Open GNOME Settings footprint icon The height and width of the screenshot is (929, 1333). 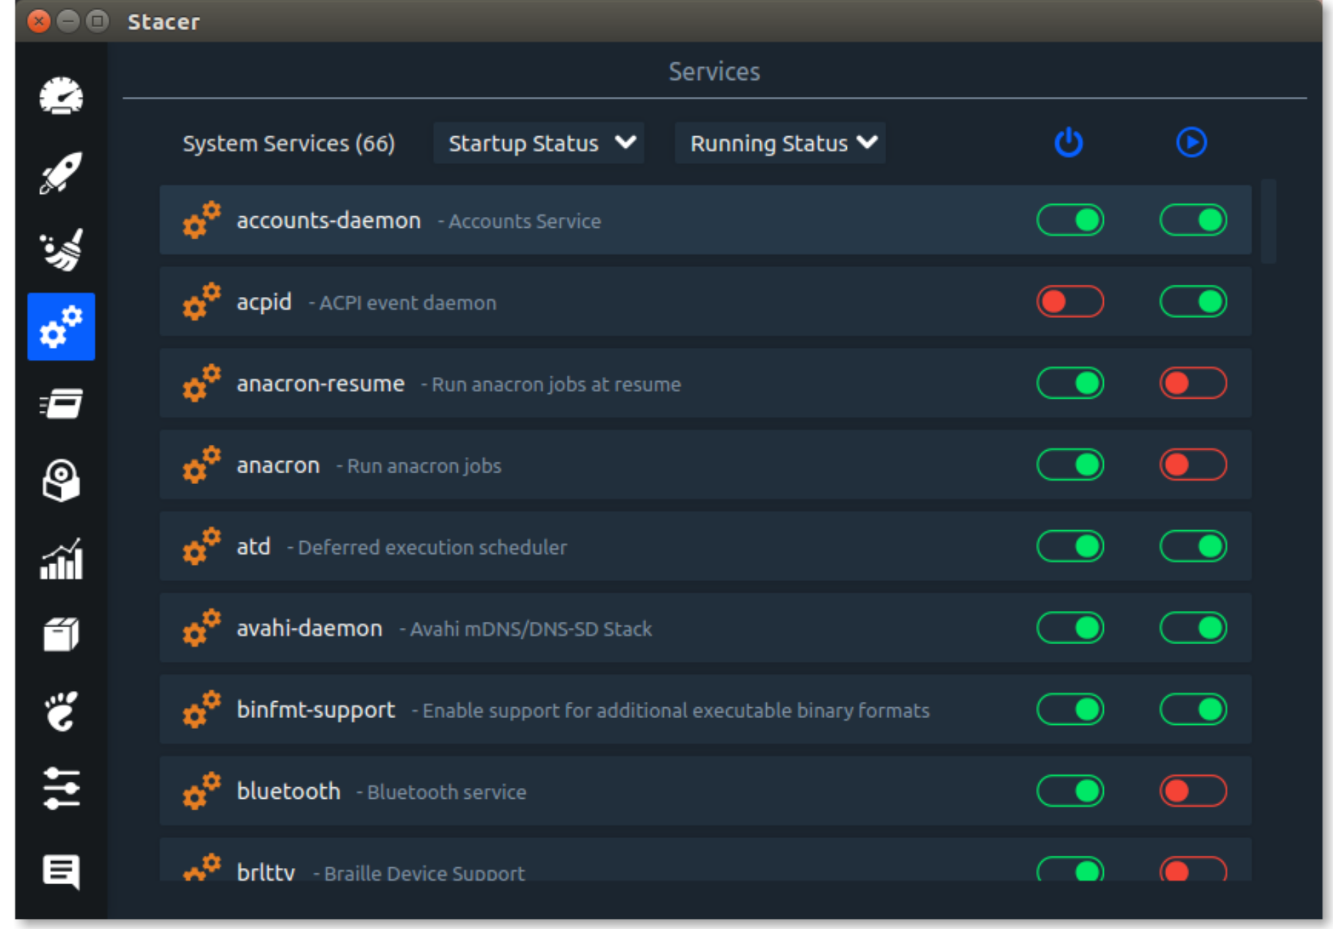pyautogui.click(x=61, y=711)
